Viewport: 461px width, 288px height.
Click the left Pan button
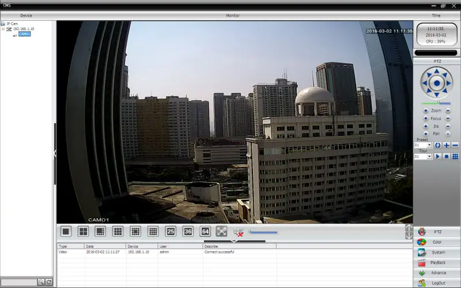tap(426, 134)
